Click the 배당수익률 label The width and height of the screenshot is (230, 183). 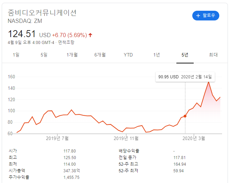pyautogui.click(x=129, y=151)
